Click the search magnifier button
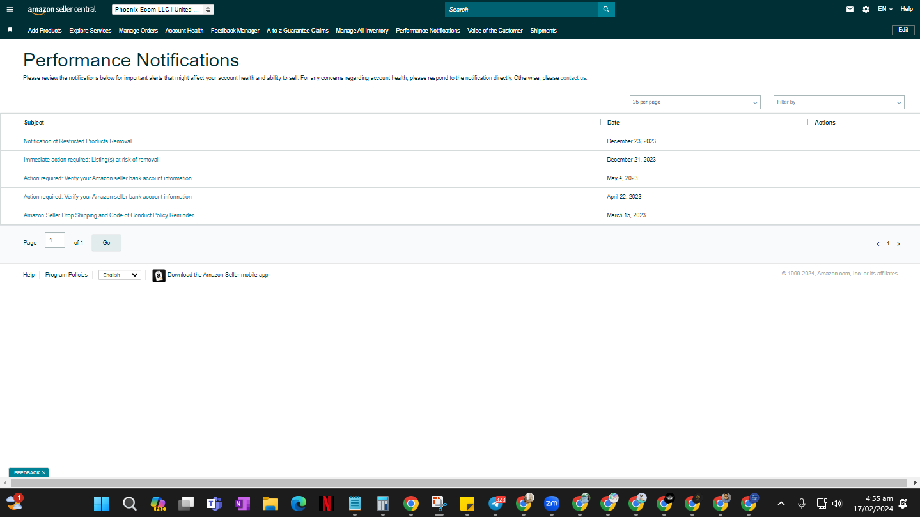 606,10
